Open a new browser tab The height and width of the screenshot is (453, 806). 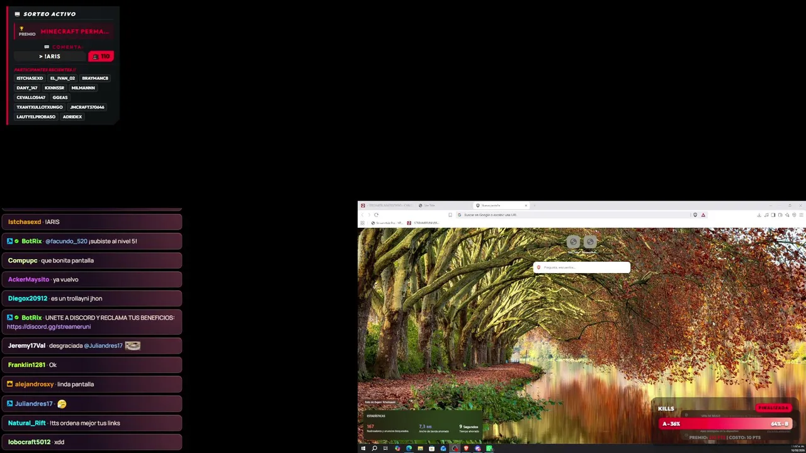(x=535, y=205)
